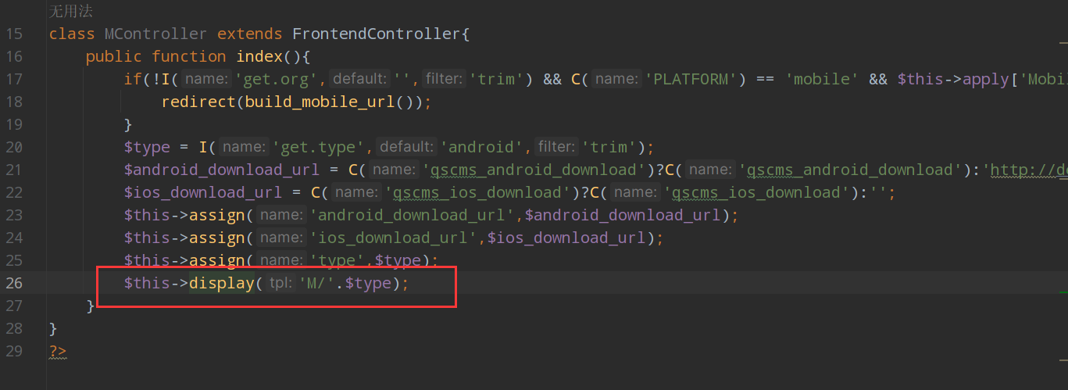The height and width of the screenshot is (390, 1068).
Task: Click the tpl: parameter hint
Action: (280, 283)
